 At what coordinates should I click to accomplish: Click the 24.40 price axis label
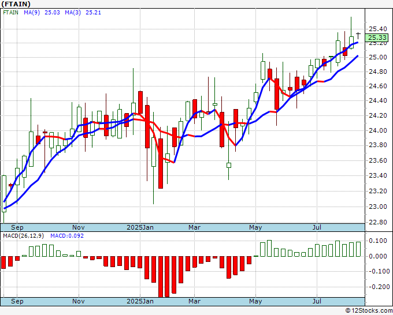[378, 100]
